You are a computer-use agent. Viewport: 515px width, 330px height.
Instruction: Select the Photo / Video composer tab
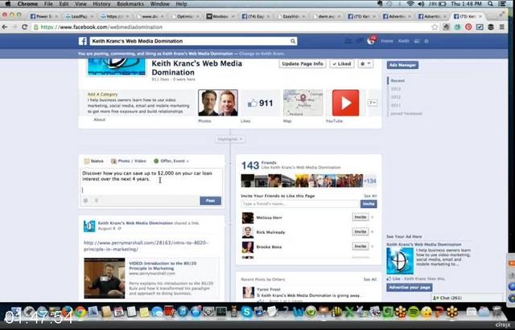[x=129, y=161]
